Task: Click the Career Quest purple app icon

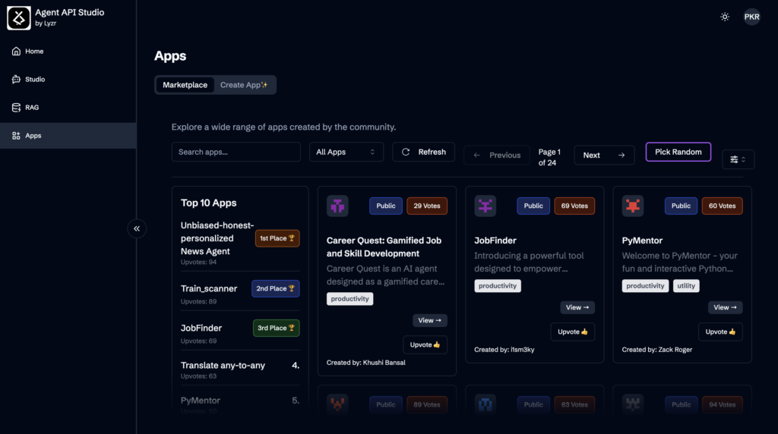Action: (x=337, y=206)
